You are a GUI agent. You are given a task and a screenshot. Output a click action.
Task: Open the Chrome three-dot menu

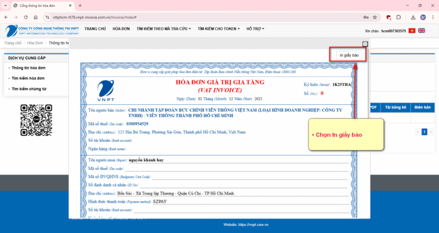433,17
